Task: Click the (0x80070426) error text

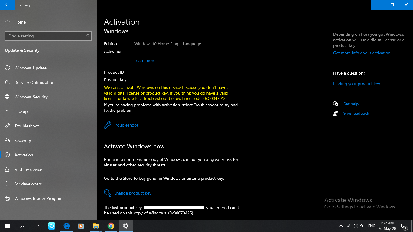Action: coord(180,213)
